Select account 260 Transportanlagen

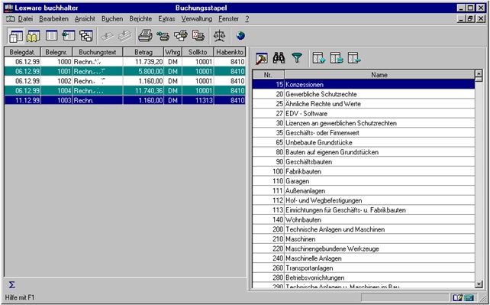(363, 268)
